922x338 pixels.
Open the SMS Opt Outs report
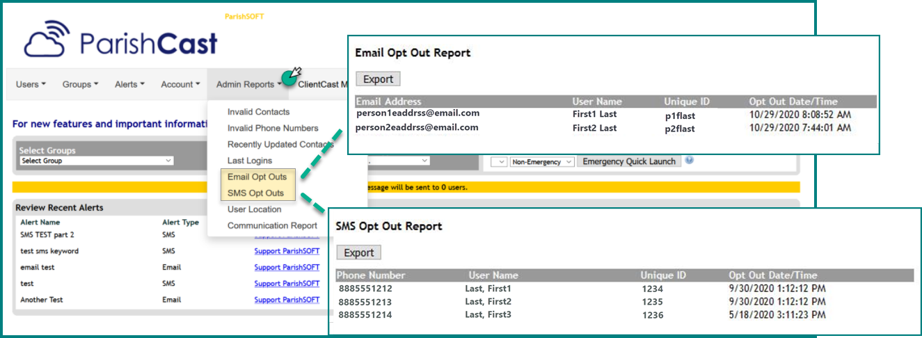point(255,193)
